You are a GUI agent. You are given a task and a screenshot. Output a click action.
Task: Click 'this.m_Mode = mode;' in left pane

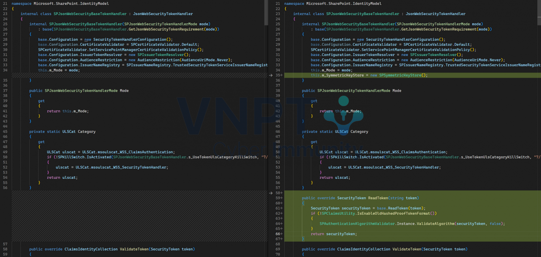59,70
